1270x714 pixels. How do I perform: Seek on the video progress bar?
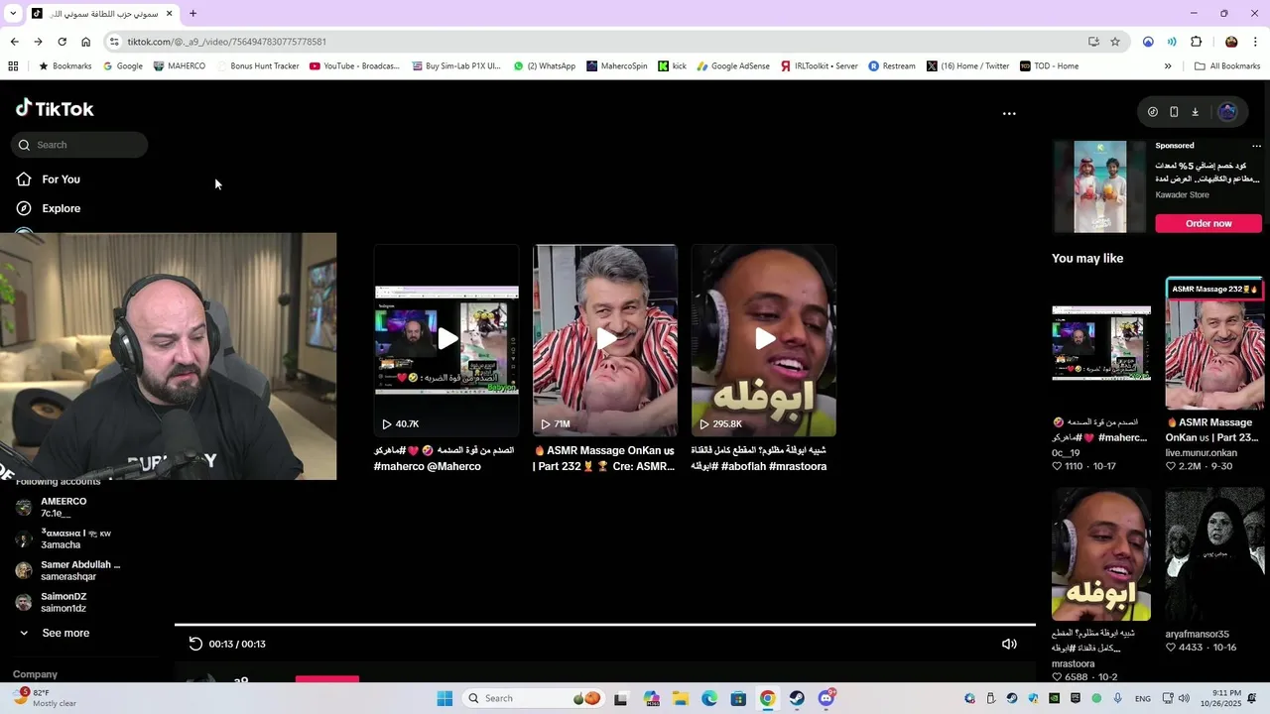click(605, 625)
